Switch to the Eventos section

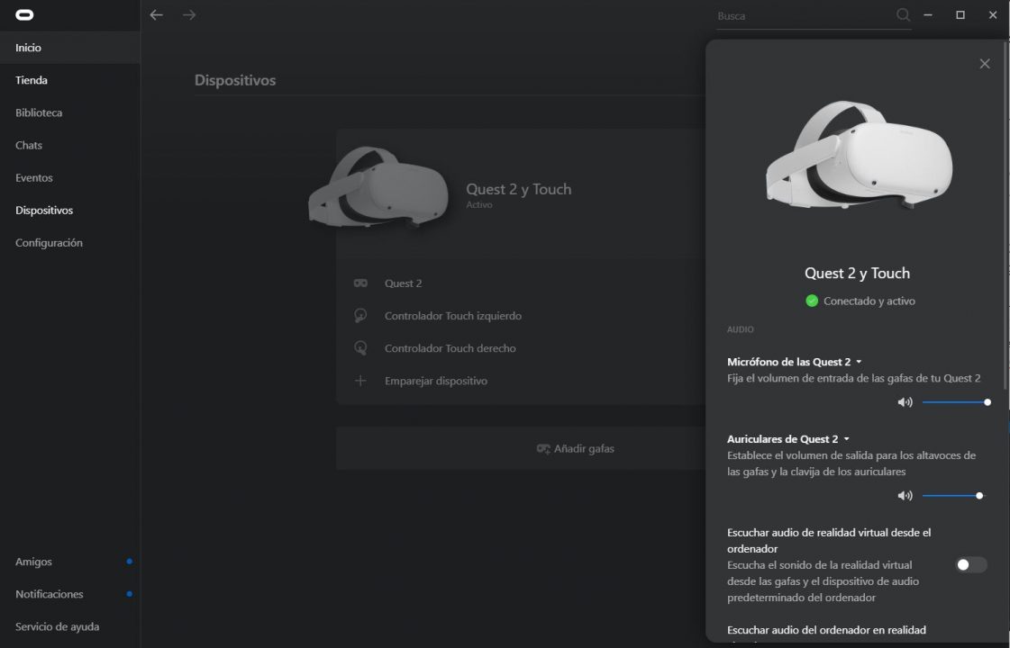[33, 177]
